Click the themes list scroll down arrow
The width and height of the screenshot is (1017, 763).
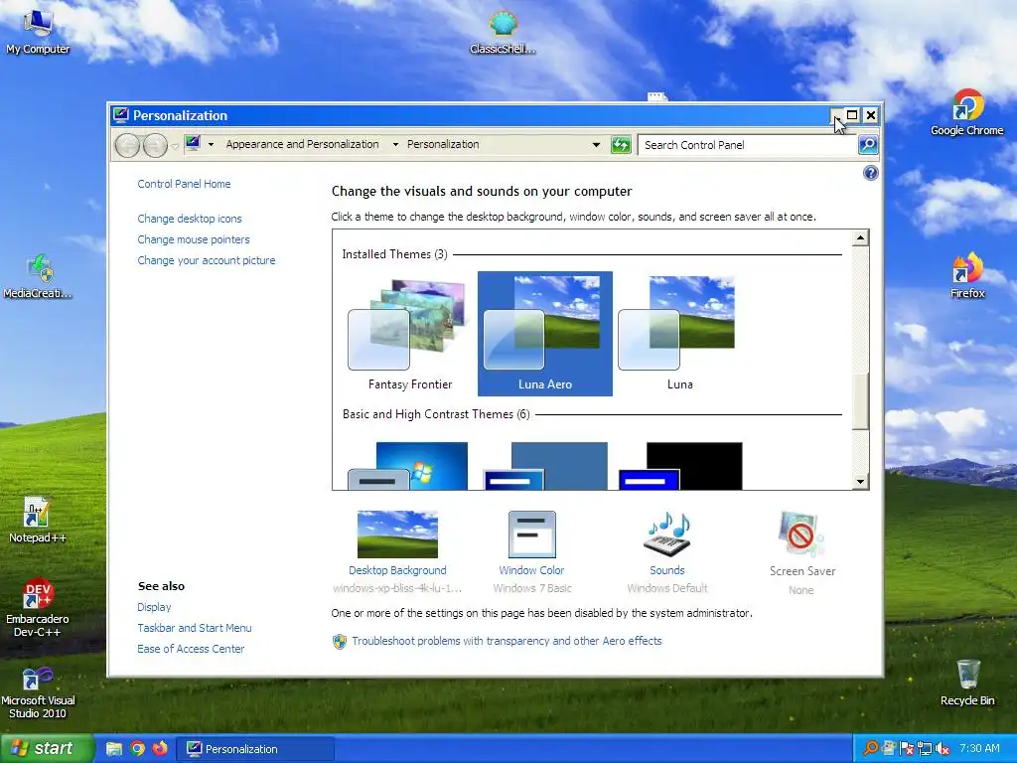click(x=861, y=481)
